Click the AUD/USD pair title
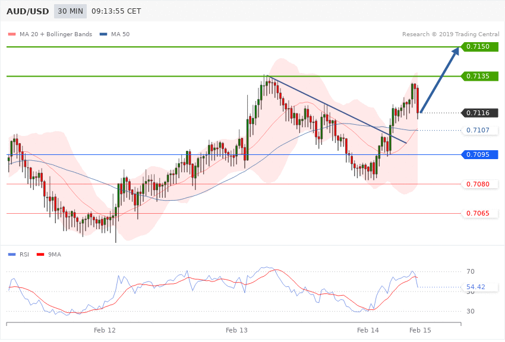 coord(28,11)
